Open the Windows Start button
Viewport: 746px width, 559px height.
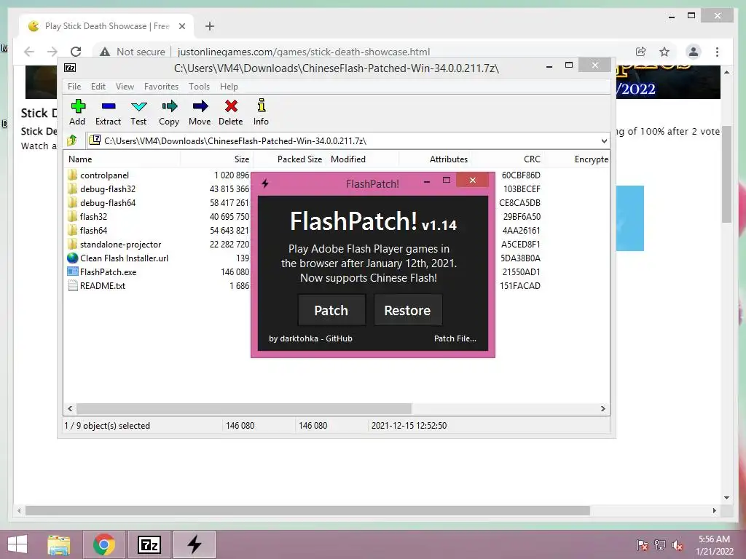click(x=17, y=544)
